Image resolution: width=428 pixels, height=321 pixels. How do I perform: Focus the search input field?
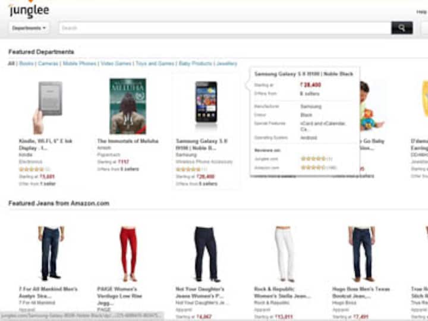click(x=225, y=28)
